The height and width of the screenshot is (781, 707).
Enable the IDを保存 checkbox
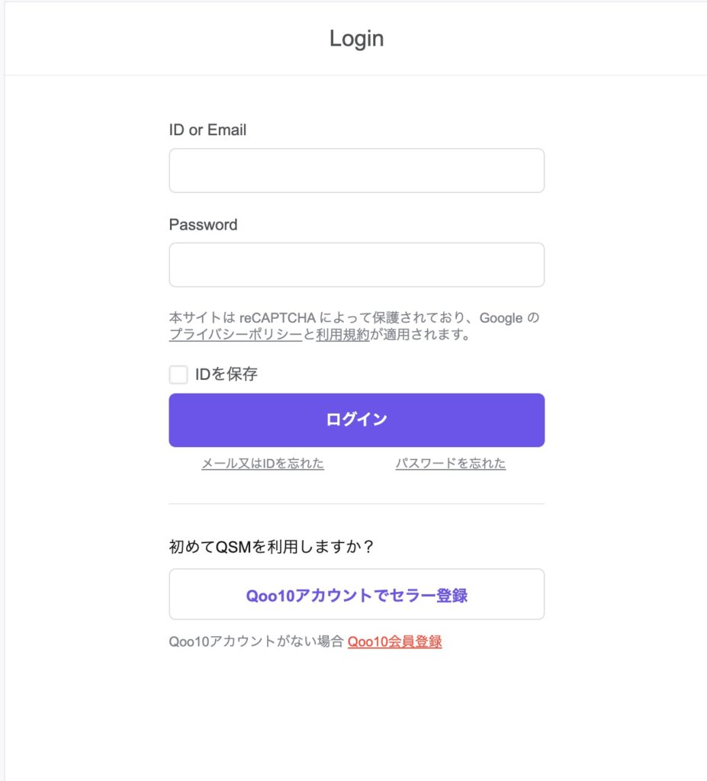coord(178,374)
